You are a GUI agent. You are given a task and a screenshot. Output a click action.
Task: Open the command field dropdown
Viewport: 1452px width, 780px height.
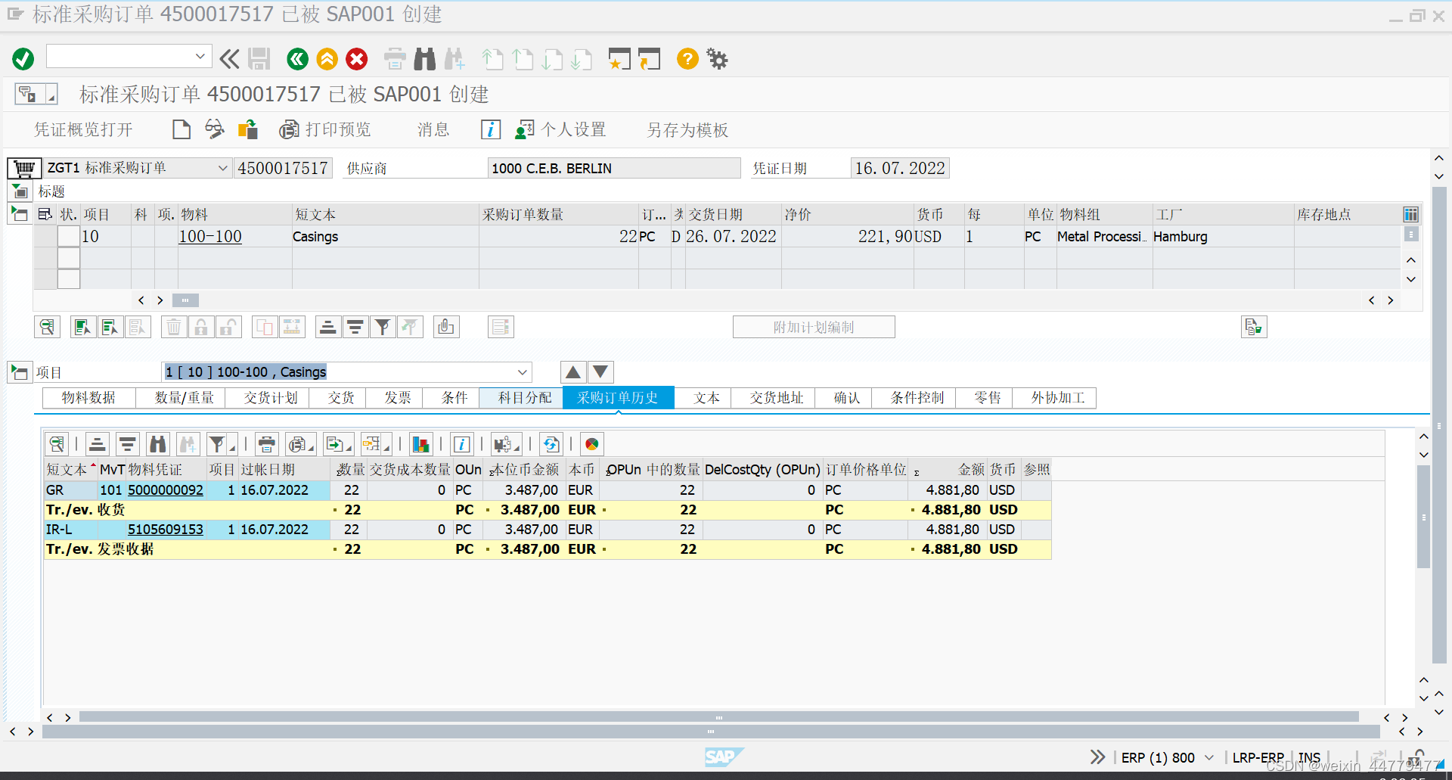pos(200,56)
